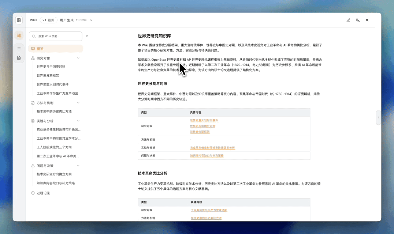
Task: Open 工人阶级演化的三个方向 sidebar page
Action: (54, 147)
